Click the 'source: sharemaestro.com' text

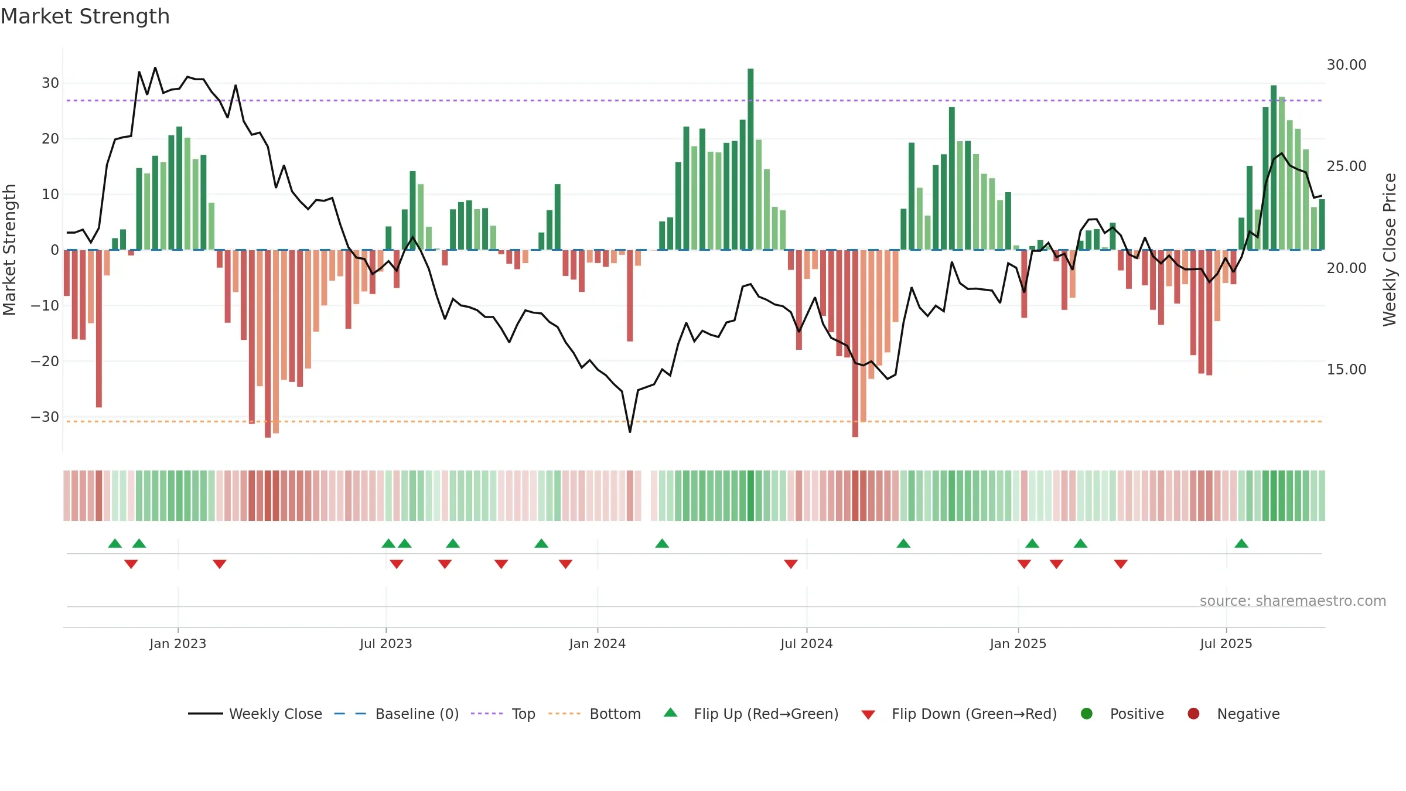tap(1293, 601)
